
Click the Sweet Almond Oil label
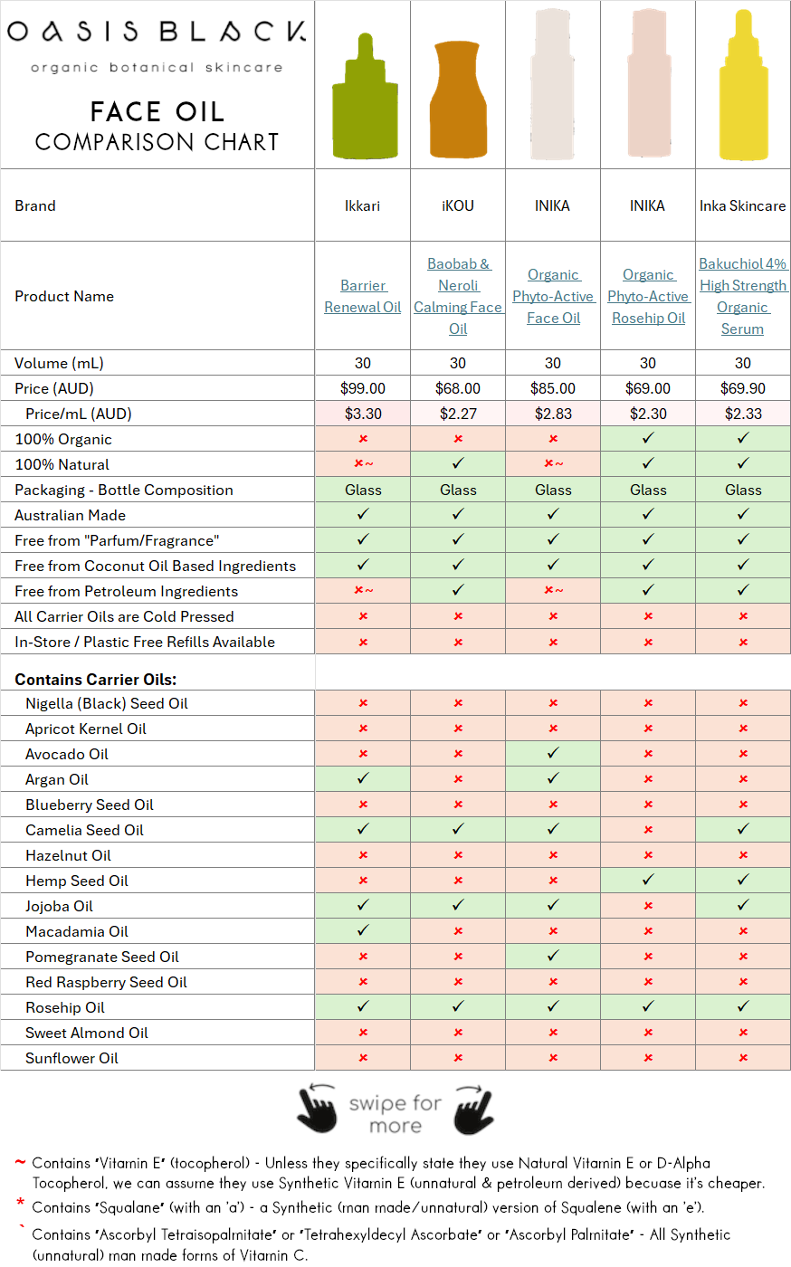pos(87,1033)
